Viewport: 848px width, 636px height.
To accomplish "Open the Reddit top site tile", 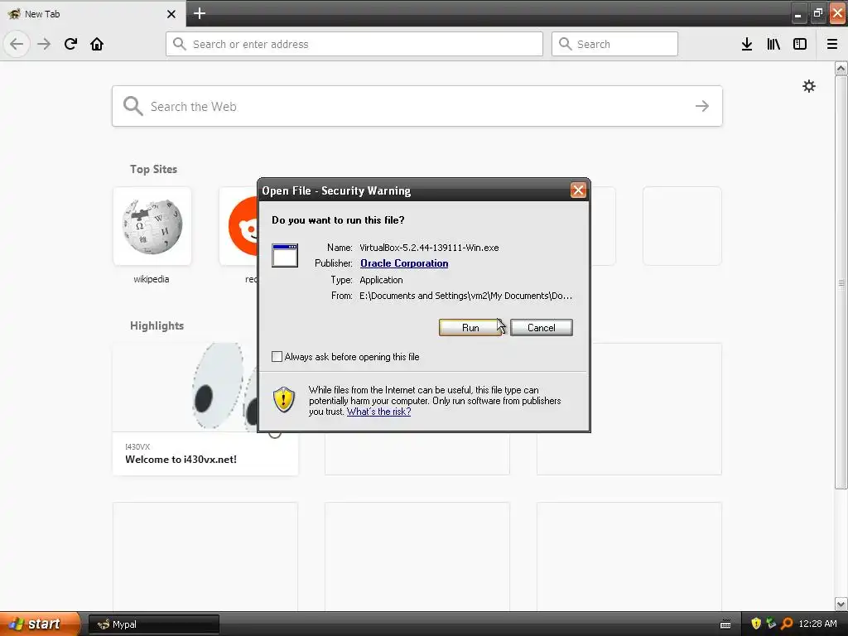I will [x=238, y=226].
